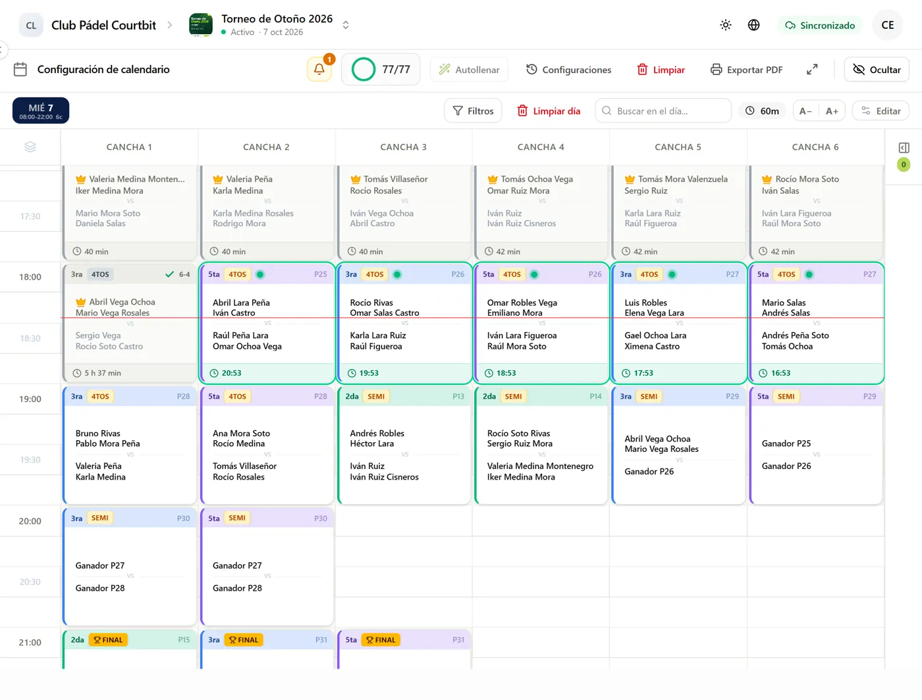Increase text size with A+ button
The image size is (922, 700).
click(x=832, y=111)
